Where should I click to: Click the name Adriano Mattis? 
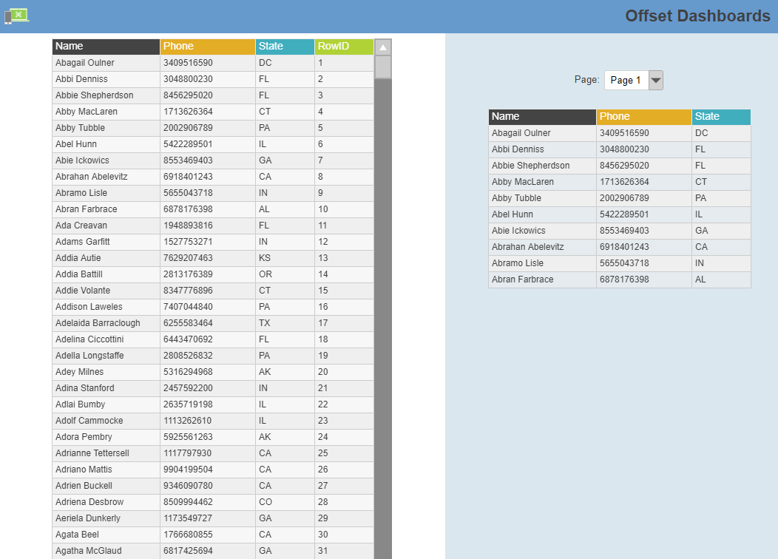point(84,470)
